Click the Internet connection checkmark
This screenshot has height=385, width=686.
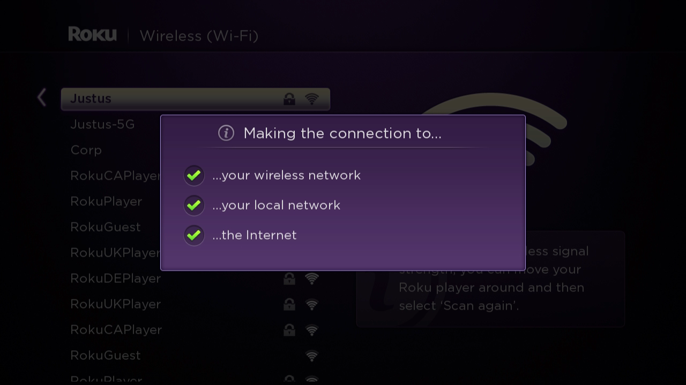click(193, 235)
